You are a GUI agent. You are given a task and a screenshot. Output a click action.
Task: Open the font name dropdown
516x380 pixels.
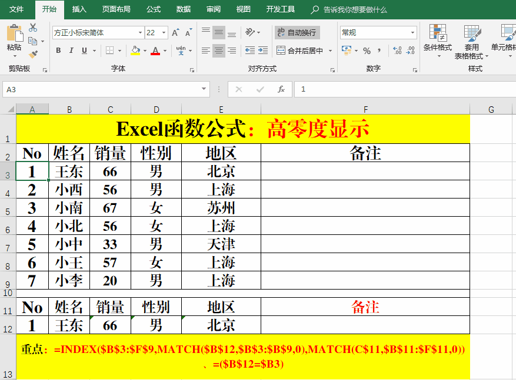coord(140,32)
